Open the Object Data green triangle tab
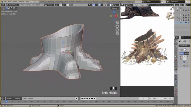Image resolution: width=191 pixels, height=107 pixels. click(176, 86)
